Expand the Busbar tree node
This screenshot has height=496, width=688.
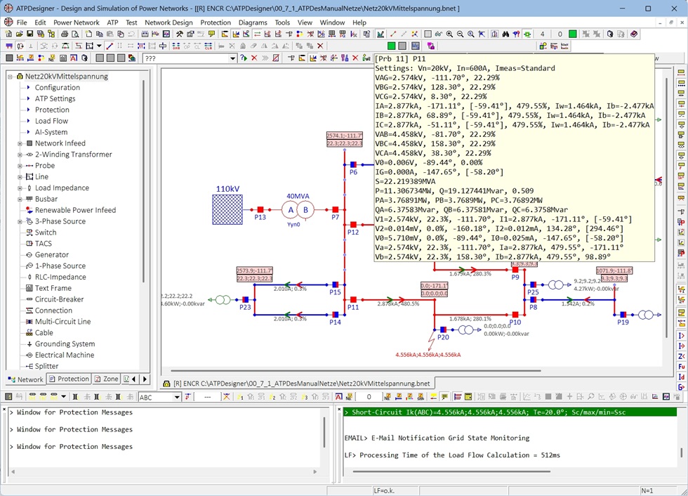[20, 199]
